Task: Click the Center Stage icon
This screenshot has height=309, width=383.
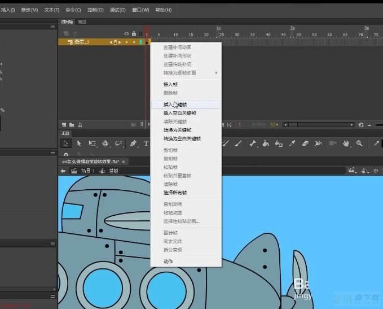Action: [x=376, y=171]
